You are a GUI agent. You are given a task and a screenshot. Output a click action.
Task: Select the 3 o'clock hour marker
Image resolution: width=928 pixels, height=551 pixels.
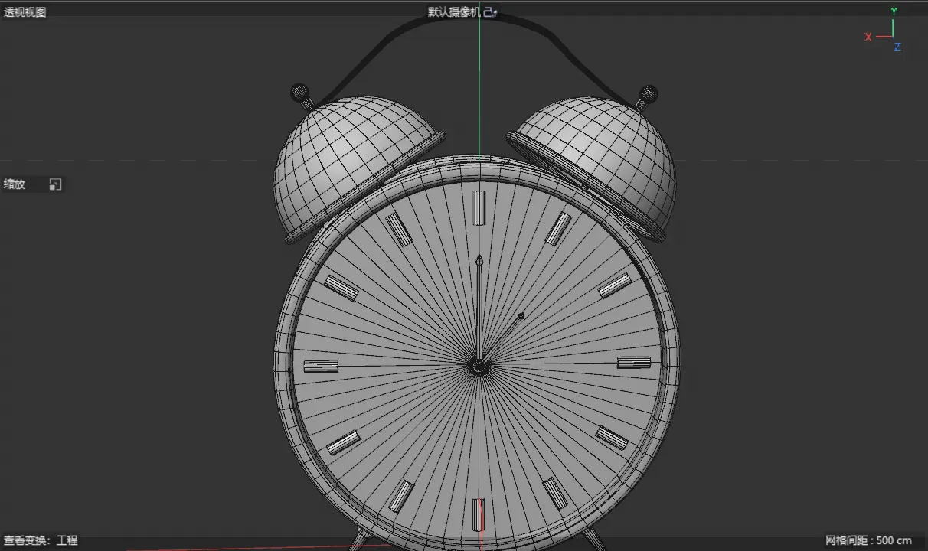coord(634,363)
